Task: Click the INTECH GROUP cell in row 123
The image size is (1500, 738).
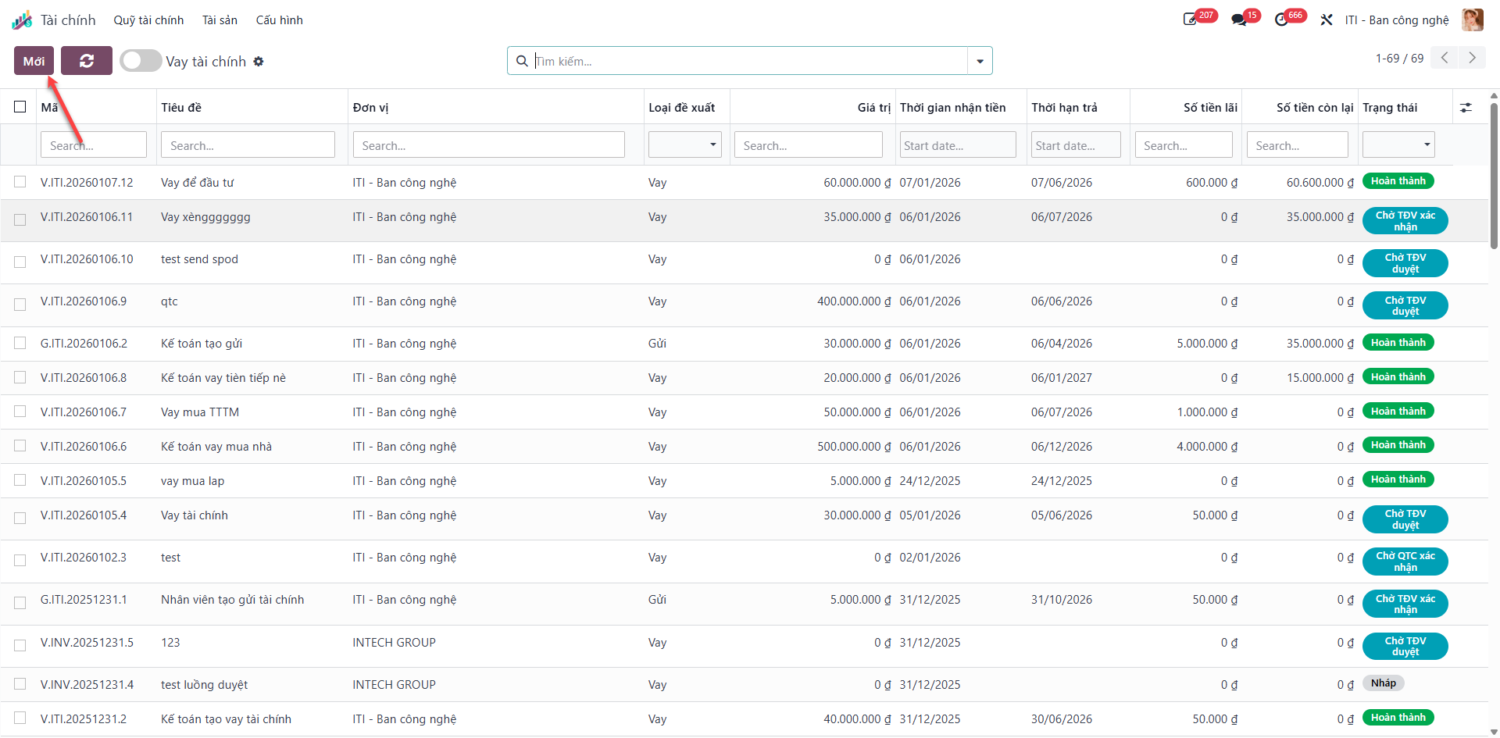Action: 394,642
